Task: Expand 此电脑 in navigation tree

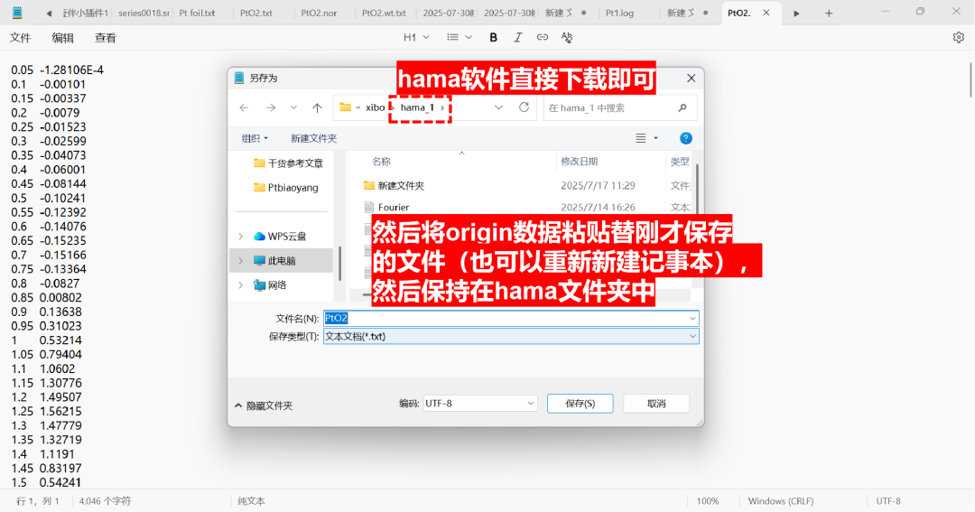Action: (x=241, y=261)
